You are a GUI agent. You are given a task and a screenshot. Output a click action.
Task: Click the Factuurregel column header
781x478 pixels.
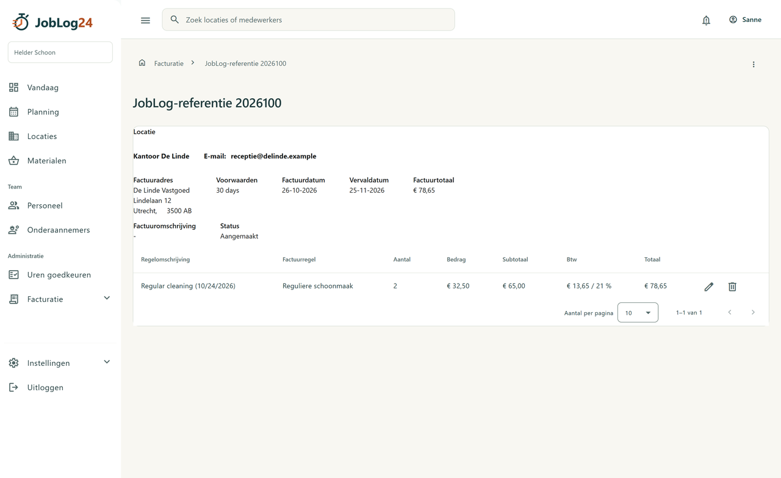click(299, 259)
